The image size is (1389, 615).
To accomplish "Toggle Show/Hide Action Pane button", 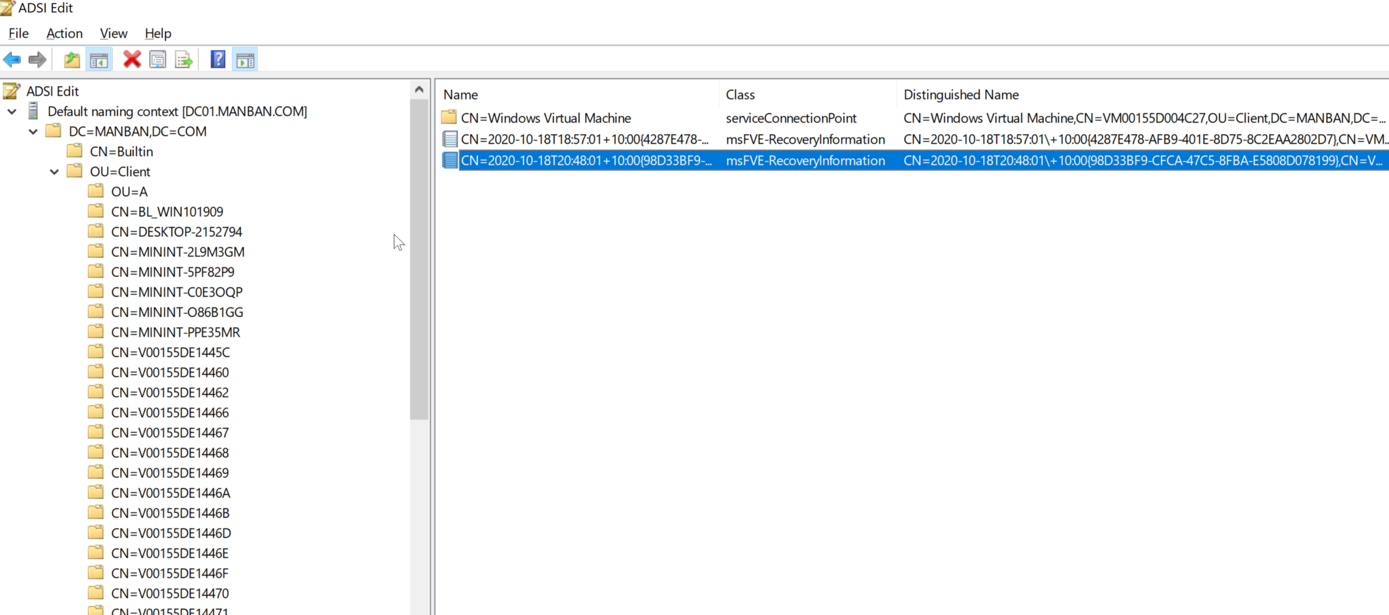I will pyautogui.click(x=245, y=60).
